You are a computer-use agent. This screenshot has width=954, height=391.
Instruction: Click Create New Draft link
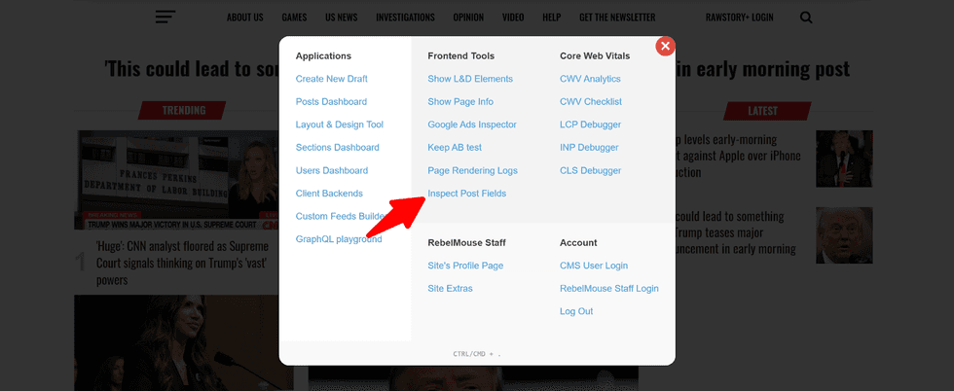(332, 79)
